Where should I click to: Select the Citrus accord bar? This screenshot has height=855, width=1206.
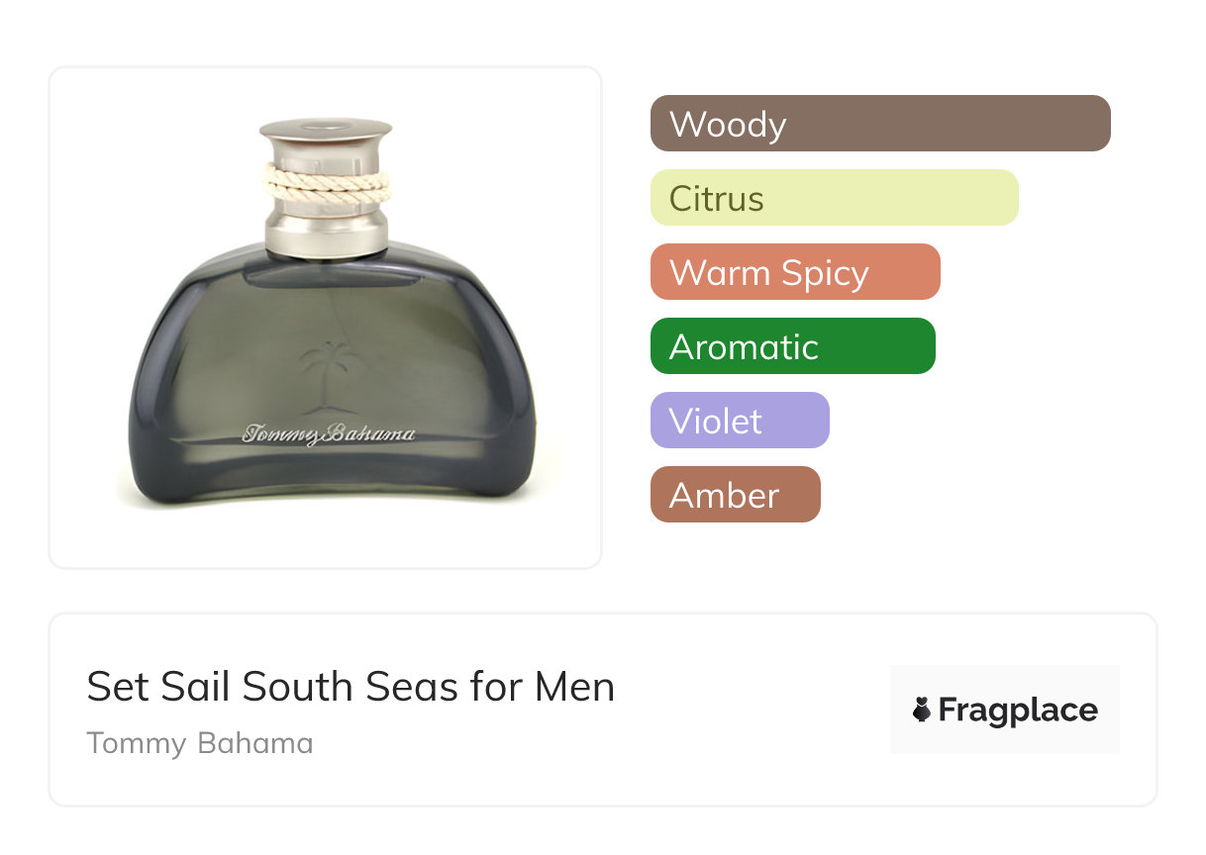[835, 198]
